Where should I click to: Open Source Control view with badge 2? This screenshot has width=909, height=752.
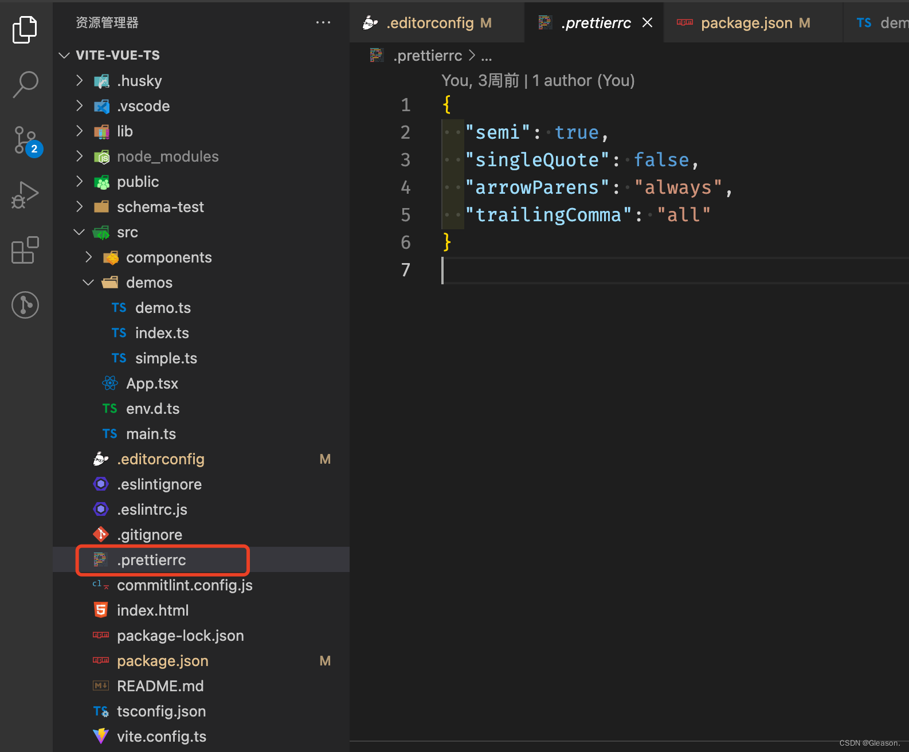pyautogui.click(x=26, y=140)
